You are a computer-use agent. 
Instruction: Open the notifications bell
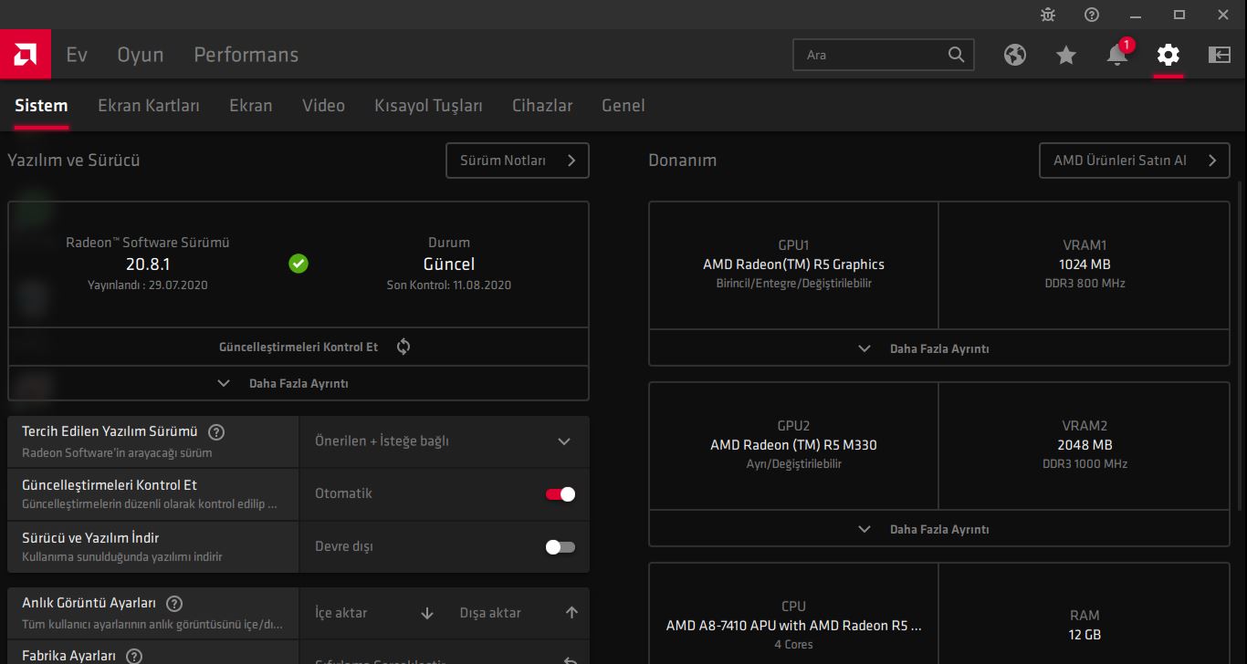[1117, 55]
